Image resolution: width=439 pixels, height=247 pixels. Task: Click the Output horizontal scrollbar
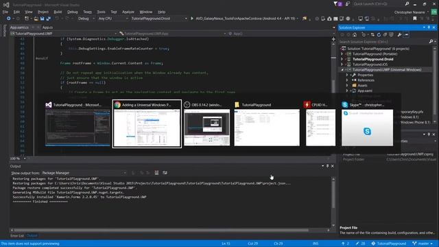coord(170,231)
